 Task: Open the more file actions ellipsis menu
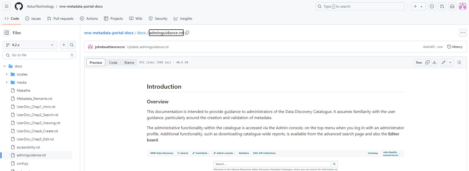coord(463,33)
